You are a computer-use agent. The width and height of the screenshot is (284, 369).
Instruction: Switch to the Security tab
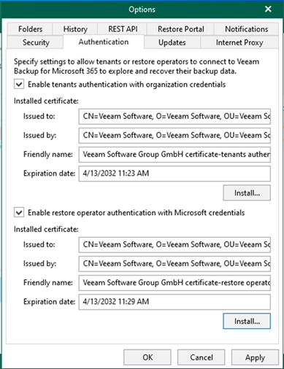pyautogui.click(x=36, y=42)
